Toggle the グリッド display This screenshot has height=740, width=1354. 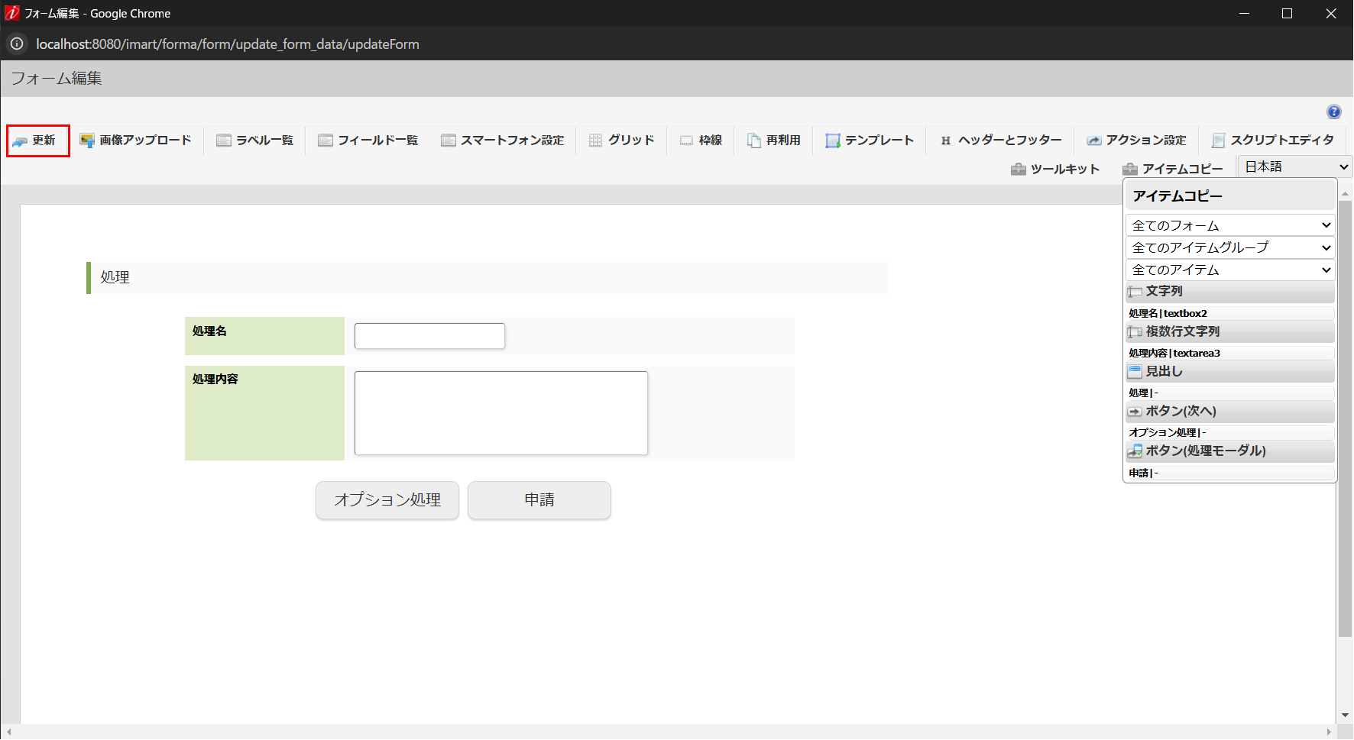click(x=621, y=140)
